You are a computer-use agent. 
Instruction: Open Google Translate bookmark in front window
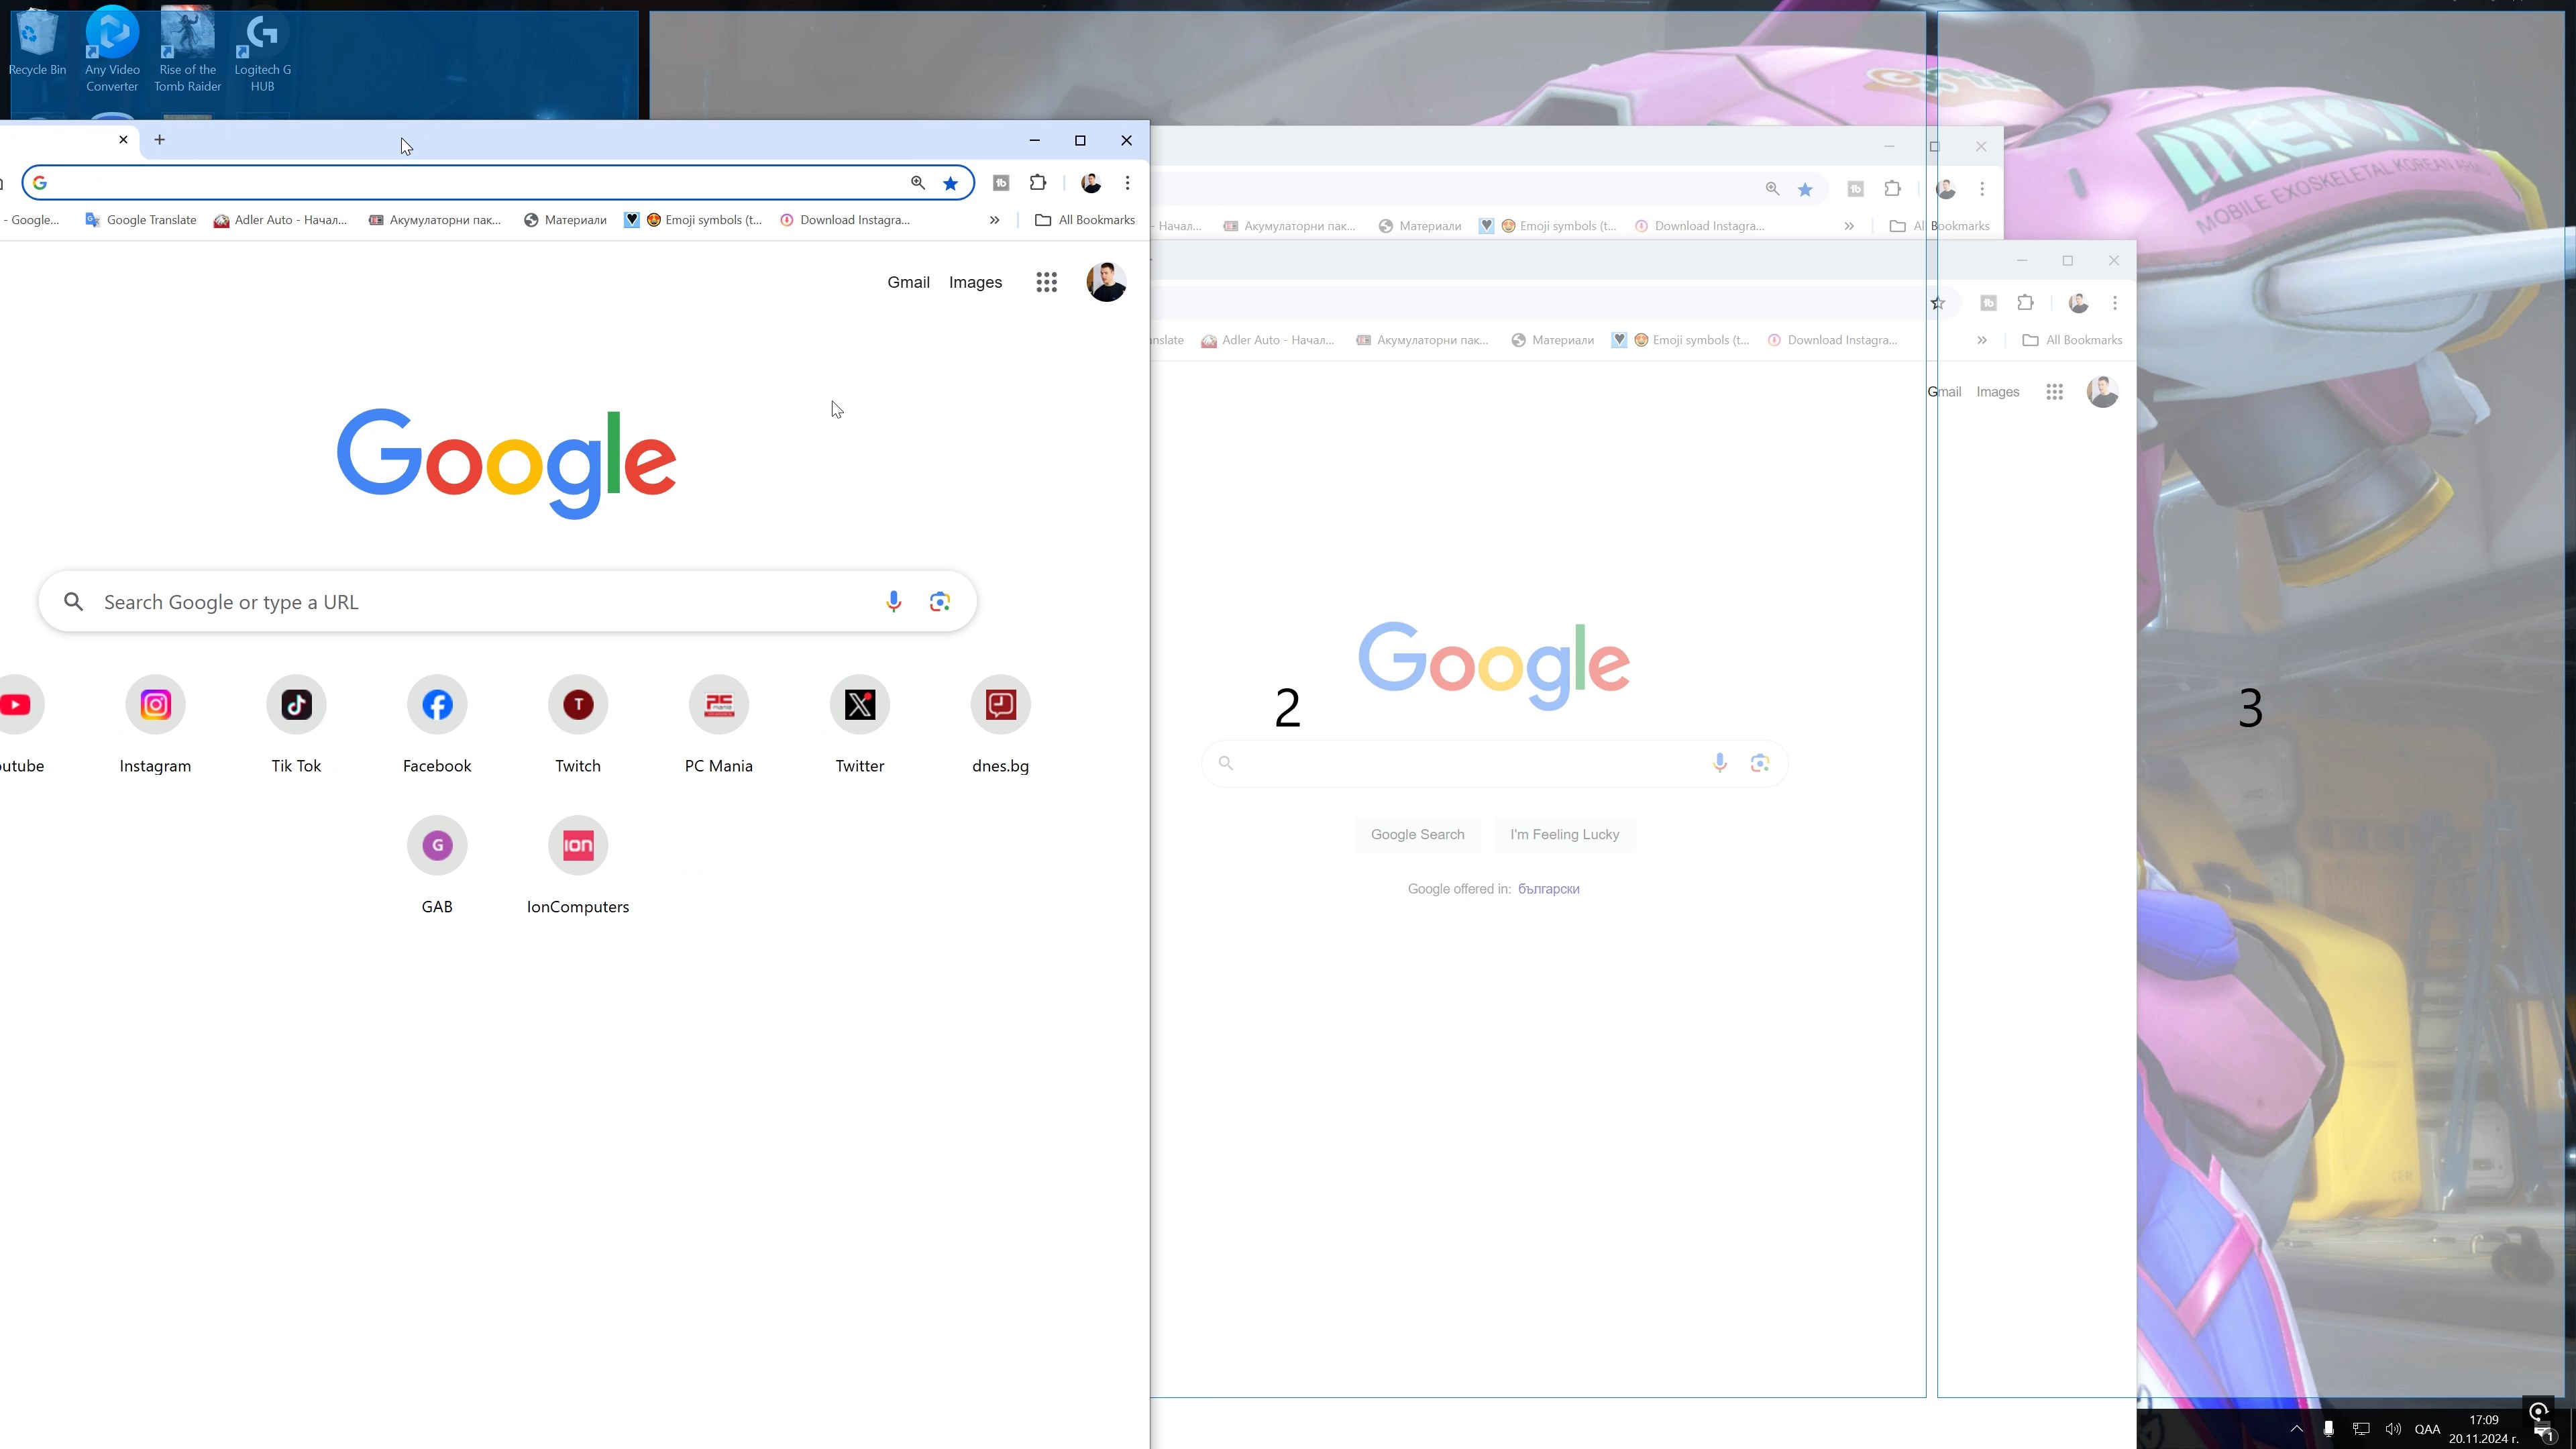[141, 220]
